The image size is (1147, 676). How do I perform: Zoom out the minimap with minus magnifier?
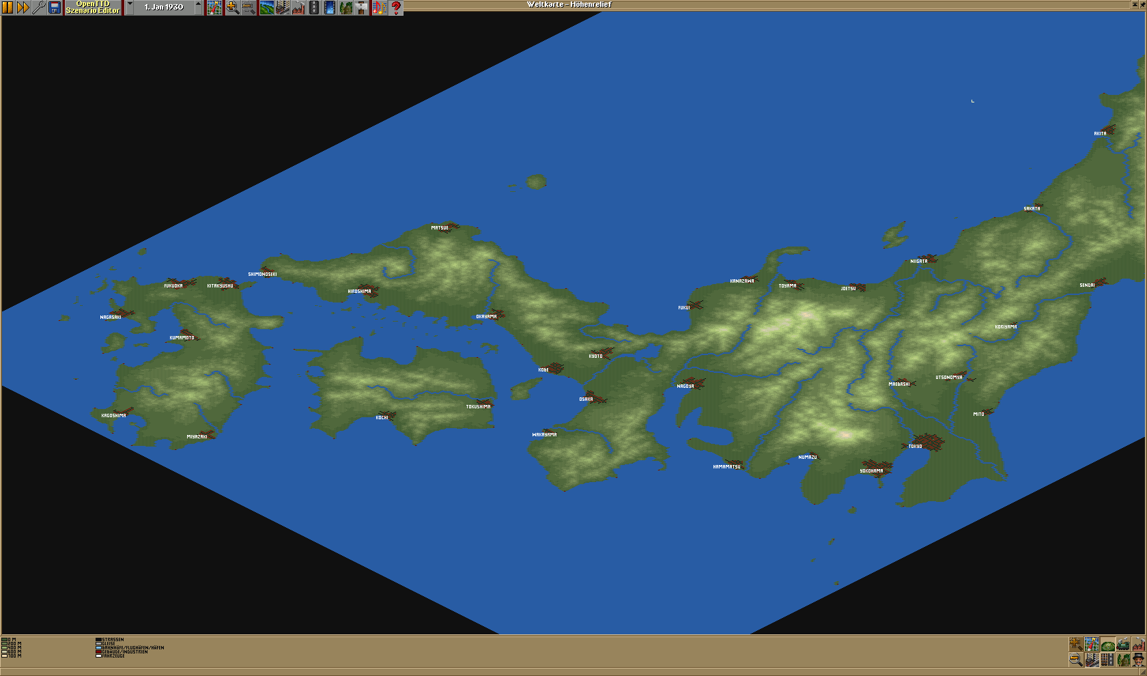pyautogui.click(x=1076, y=660)
